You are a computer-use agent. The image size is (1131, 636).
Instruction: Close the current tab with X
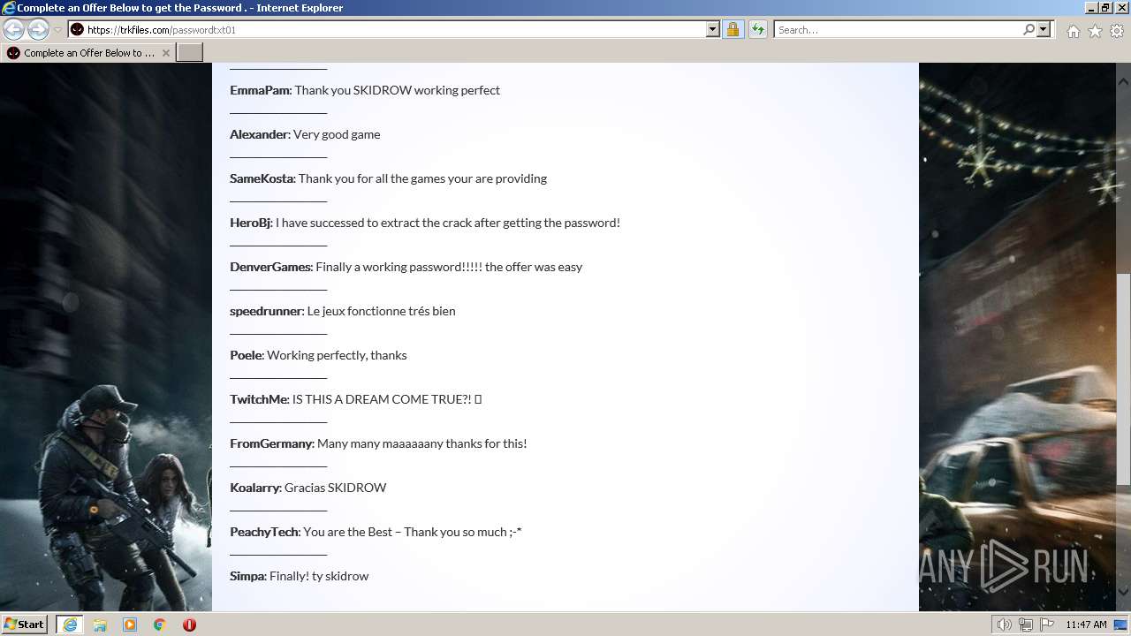tap(165, 53)
